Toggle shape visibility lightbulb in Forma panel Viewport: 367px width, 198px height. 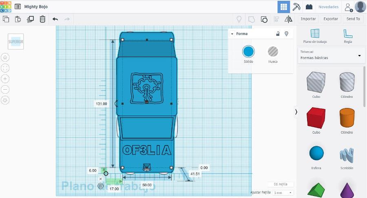(286, 34)
